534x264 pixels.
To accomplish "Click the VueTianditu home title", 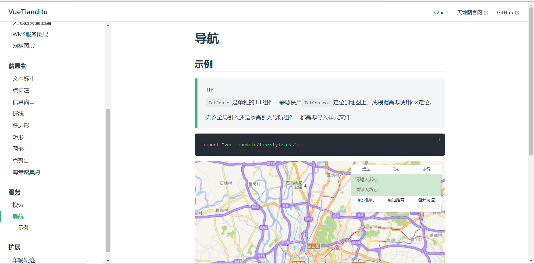I will (x=28, y=12).
